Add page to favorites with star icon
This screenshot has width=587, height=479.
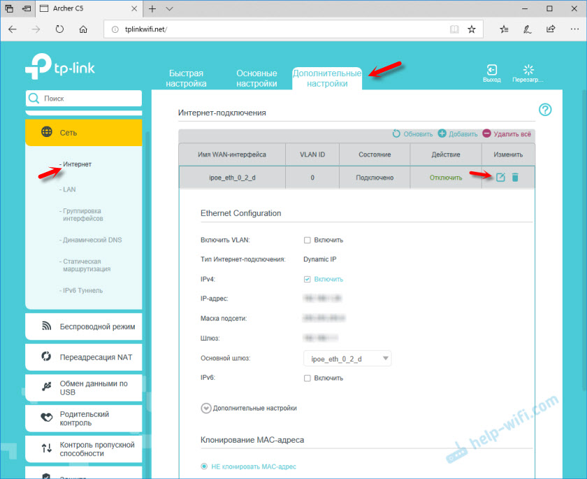472,29
